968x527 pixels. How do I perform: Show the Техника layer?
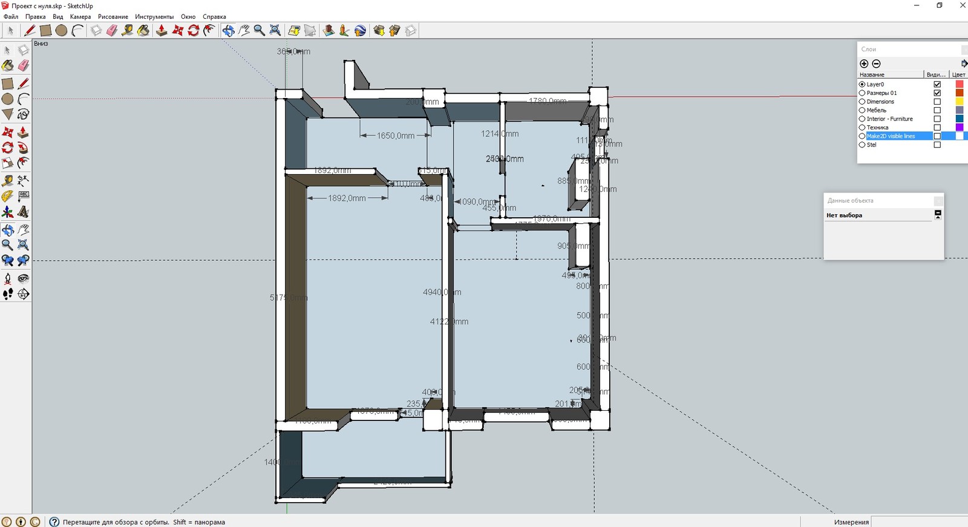click(937, 127)
